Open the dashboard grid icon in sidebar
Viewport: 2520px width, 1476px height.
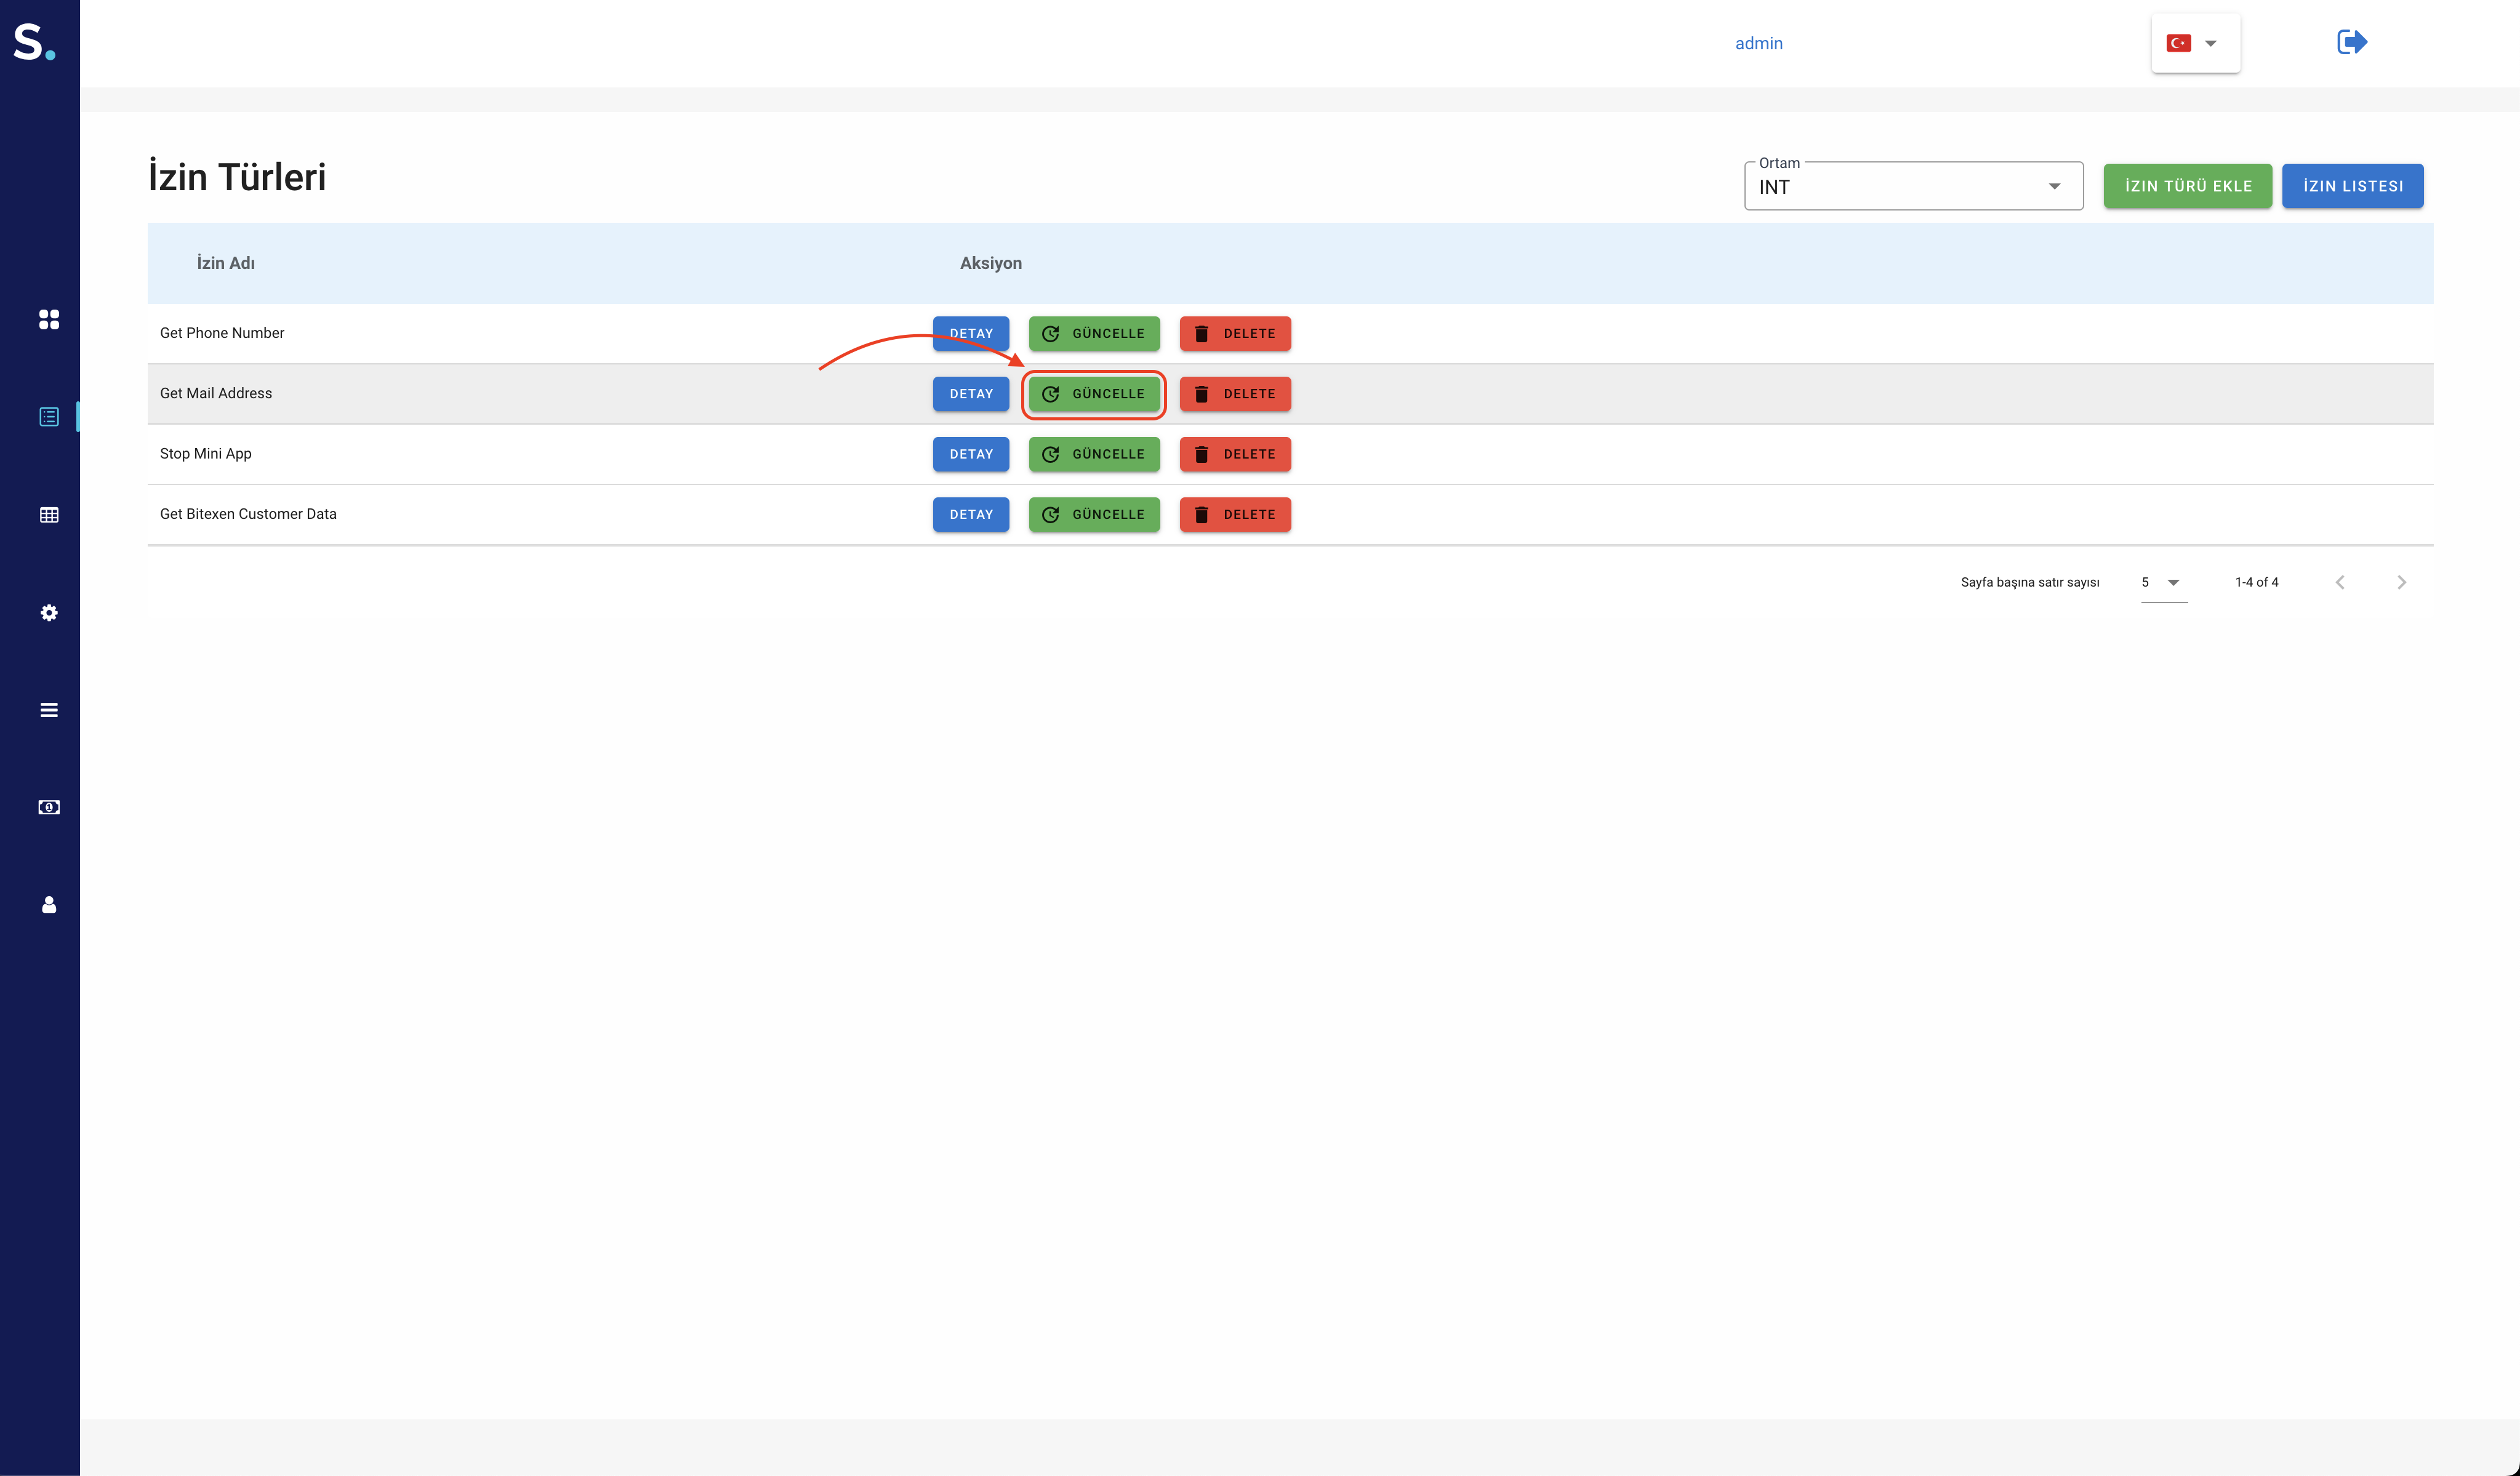(48, 319)
